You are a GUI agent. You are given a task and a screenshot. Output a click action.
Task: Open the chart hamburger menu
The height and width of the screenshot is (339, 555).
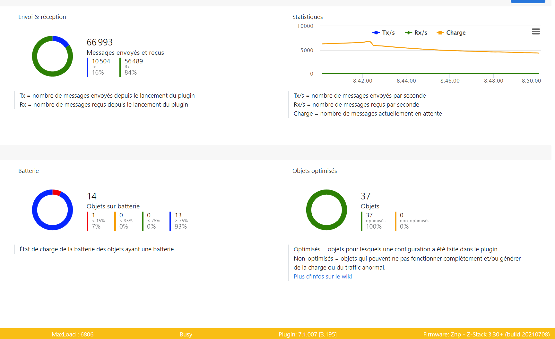536,31
